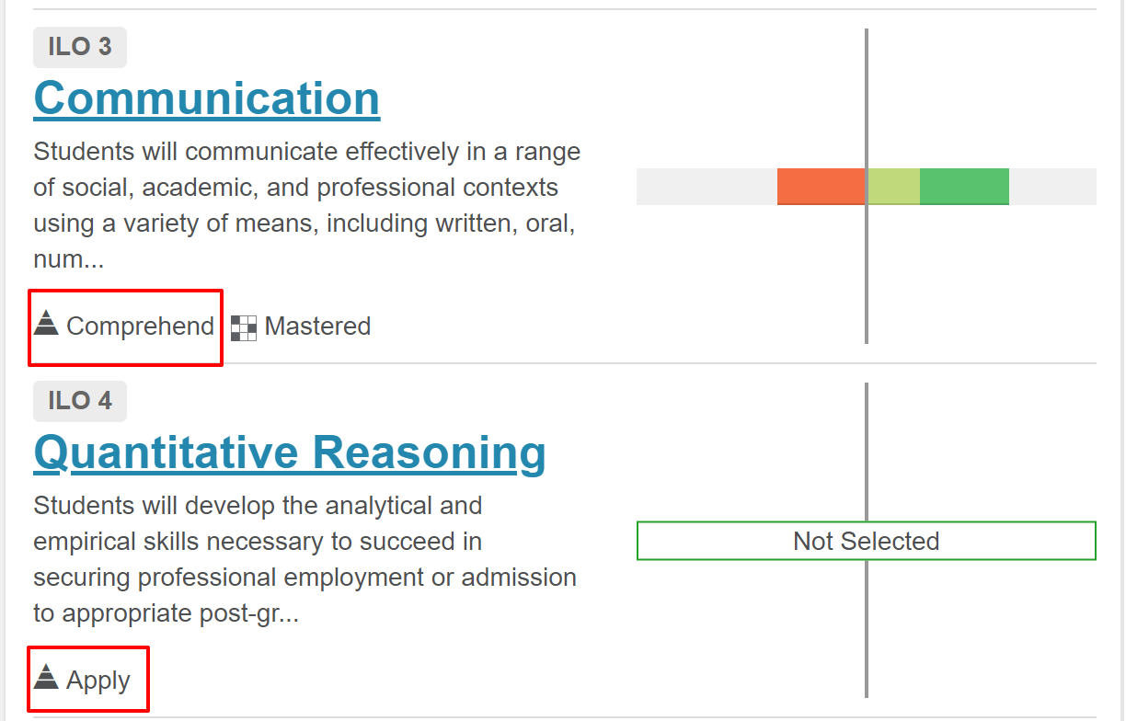Click the pyramid icon beside Apply
Image resolution: width=1126 pixels, height=721 pixels.
click(x=46, y=678)
